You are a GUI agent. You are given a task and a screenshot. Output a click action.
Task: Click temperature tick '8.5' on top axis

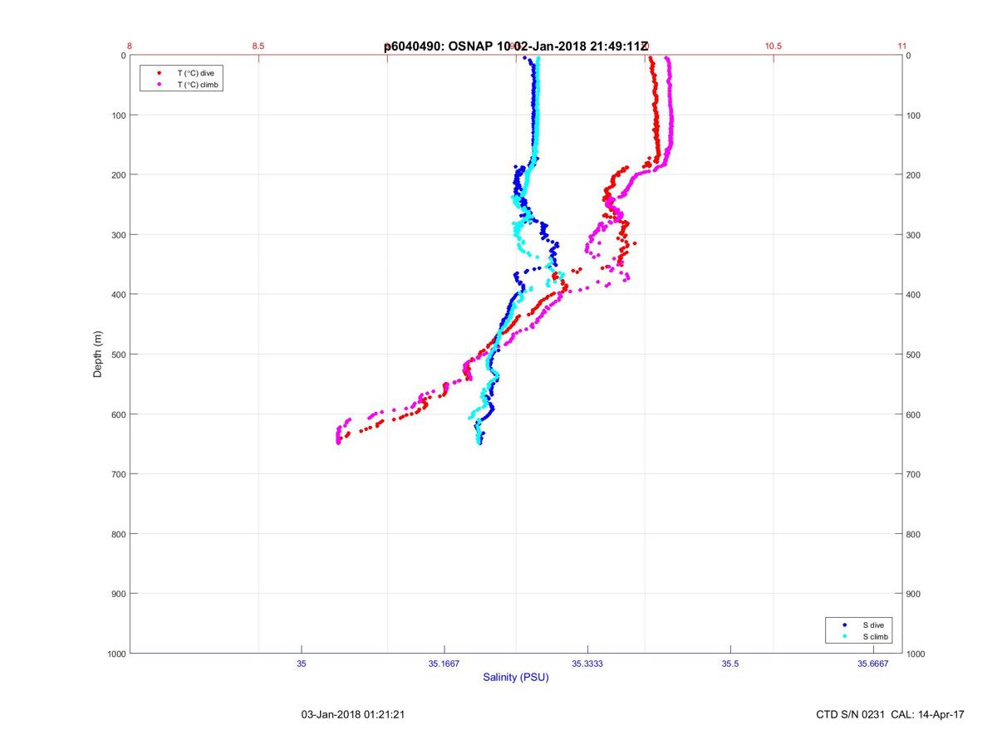[x=258, y=46]
